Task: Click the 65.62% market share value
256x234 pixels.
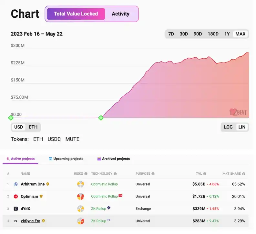Action: (238, 184)
